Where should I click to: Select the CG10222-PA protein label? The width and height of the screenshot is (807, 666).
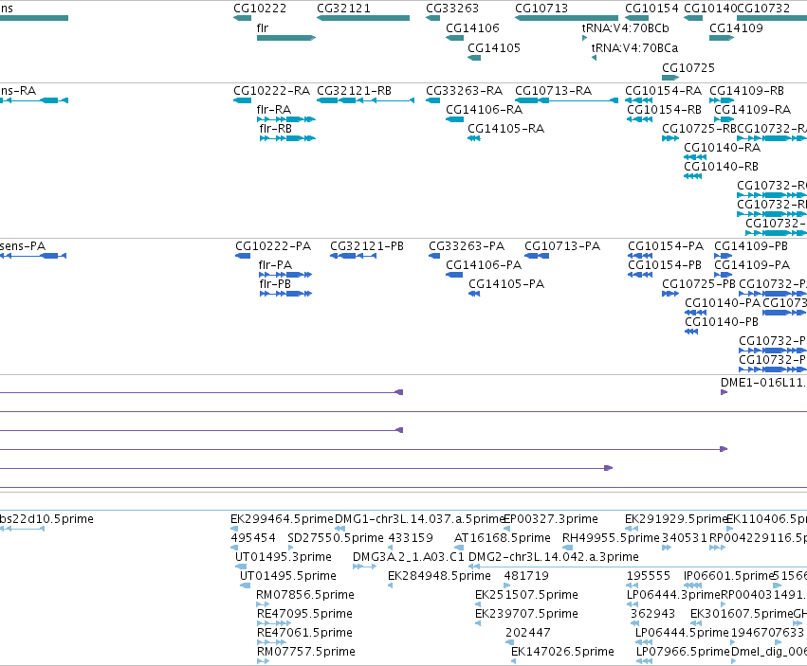click(x=273, y=246)
